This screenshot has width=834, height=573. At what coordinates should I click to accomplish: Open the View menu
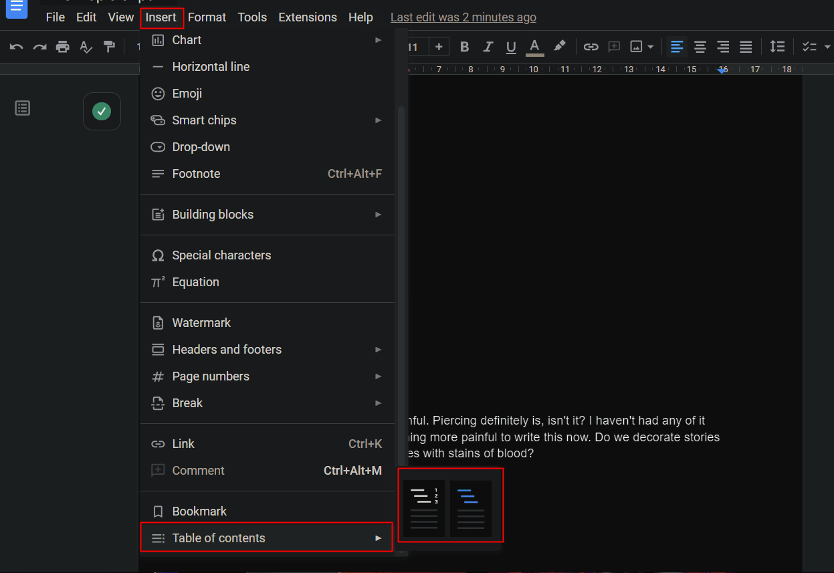121,17
